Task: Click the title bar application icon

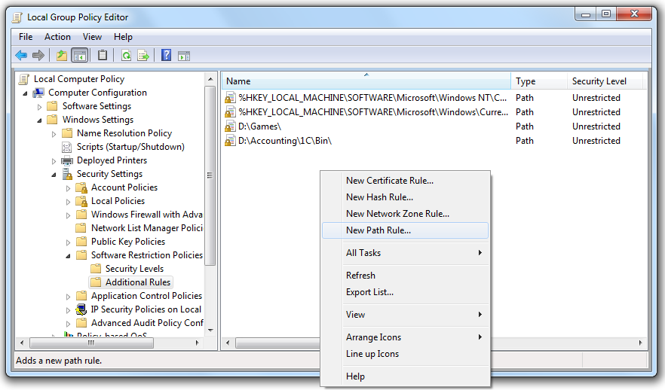Action: click(x=17, y=17)
